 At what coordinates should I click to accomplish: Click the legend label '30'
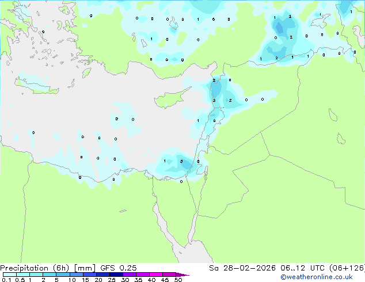coord(125,280)
